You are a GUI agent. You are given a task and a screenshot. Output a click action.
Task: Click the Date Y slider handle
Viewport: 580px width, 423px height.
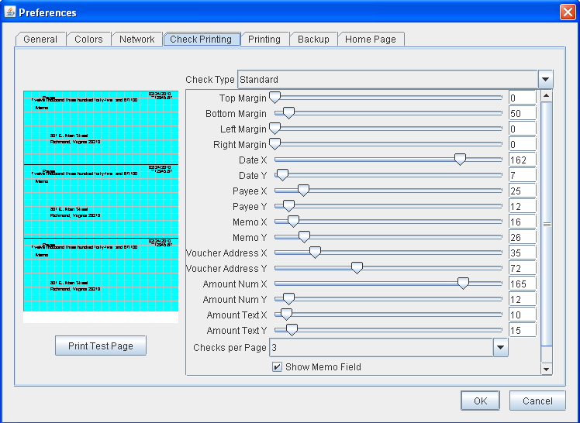coord(282,175)
